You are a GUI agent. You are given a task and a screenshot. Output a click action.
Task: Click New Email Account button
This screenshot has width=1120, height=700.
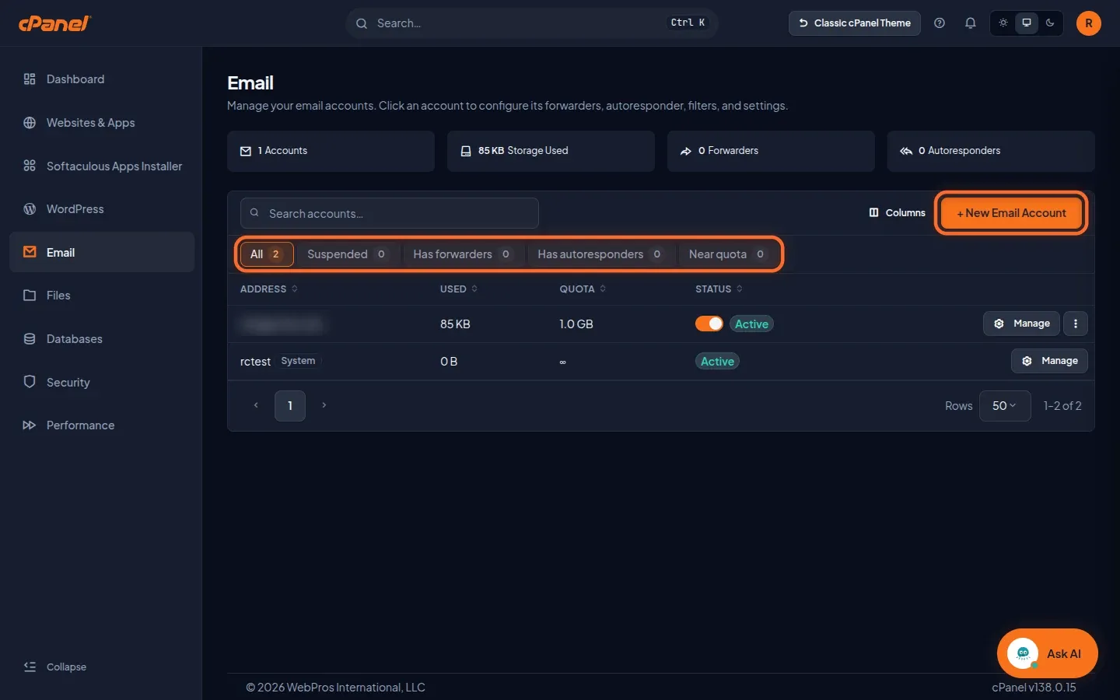1011,213
